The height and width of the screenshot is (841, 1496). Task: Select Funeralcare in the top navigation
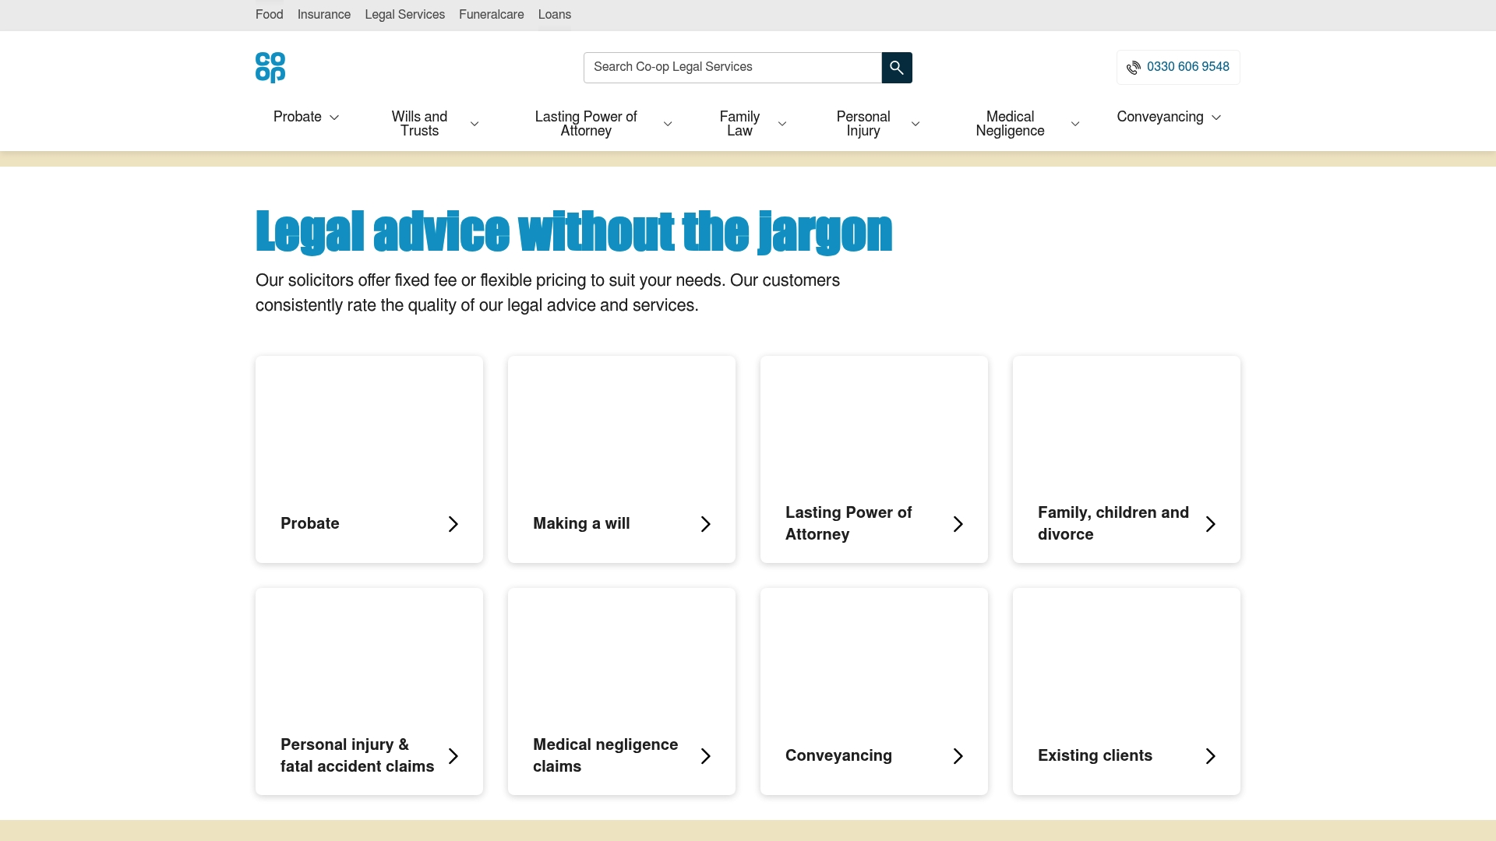[491, 15]
